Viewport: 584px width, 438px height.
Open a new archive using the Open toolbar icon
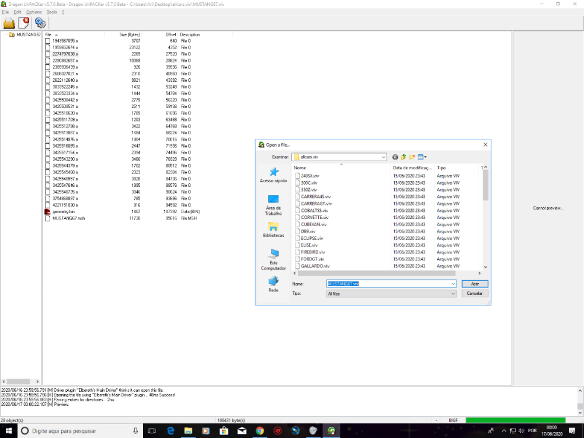[9, 23]
